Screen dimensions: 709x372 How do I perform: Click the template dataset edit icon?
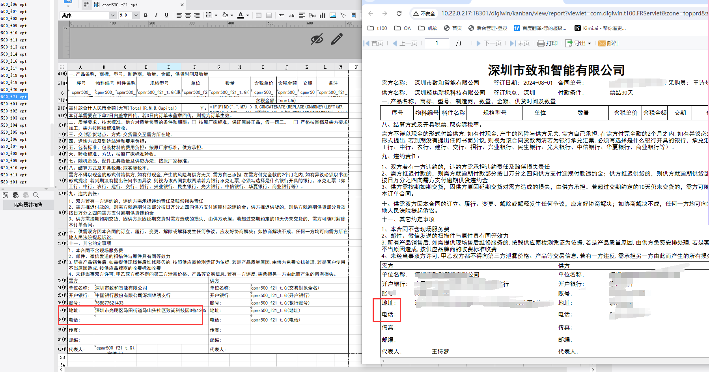point(6,195)
